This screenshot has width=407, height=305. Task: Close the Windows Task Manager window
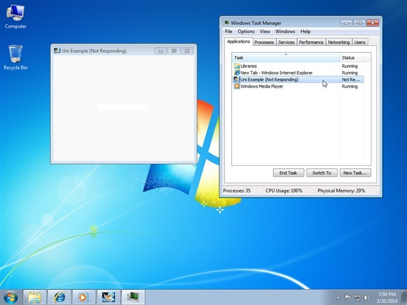click(373, 23)
